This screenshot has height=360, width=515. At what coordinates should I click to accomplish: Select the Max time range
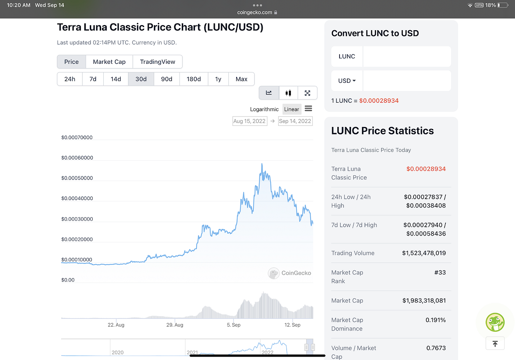coord(241,79)
